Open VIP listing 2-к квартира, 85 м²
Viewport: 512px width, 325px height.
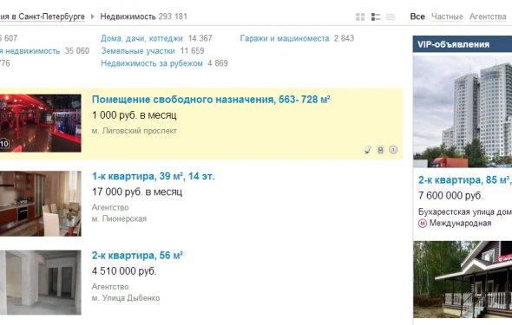pos(465,180)
